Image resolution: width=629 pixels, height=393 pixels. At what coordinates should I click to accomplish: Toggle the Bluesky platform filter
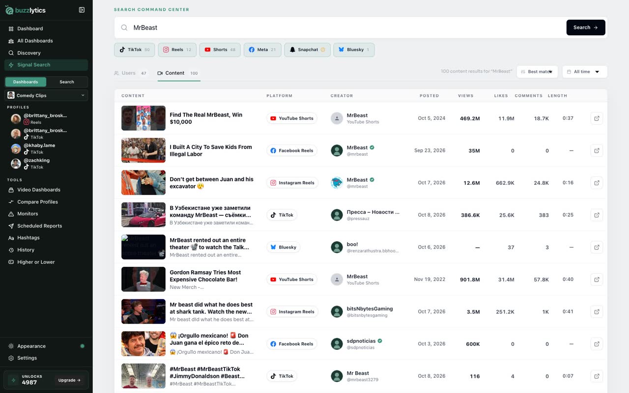click(354, 50)
